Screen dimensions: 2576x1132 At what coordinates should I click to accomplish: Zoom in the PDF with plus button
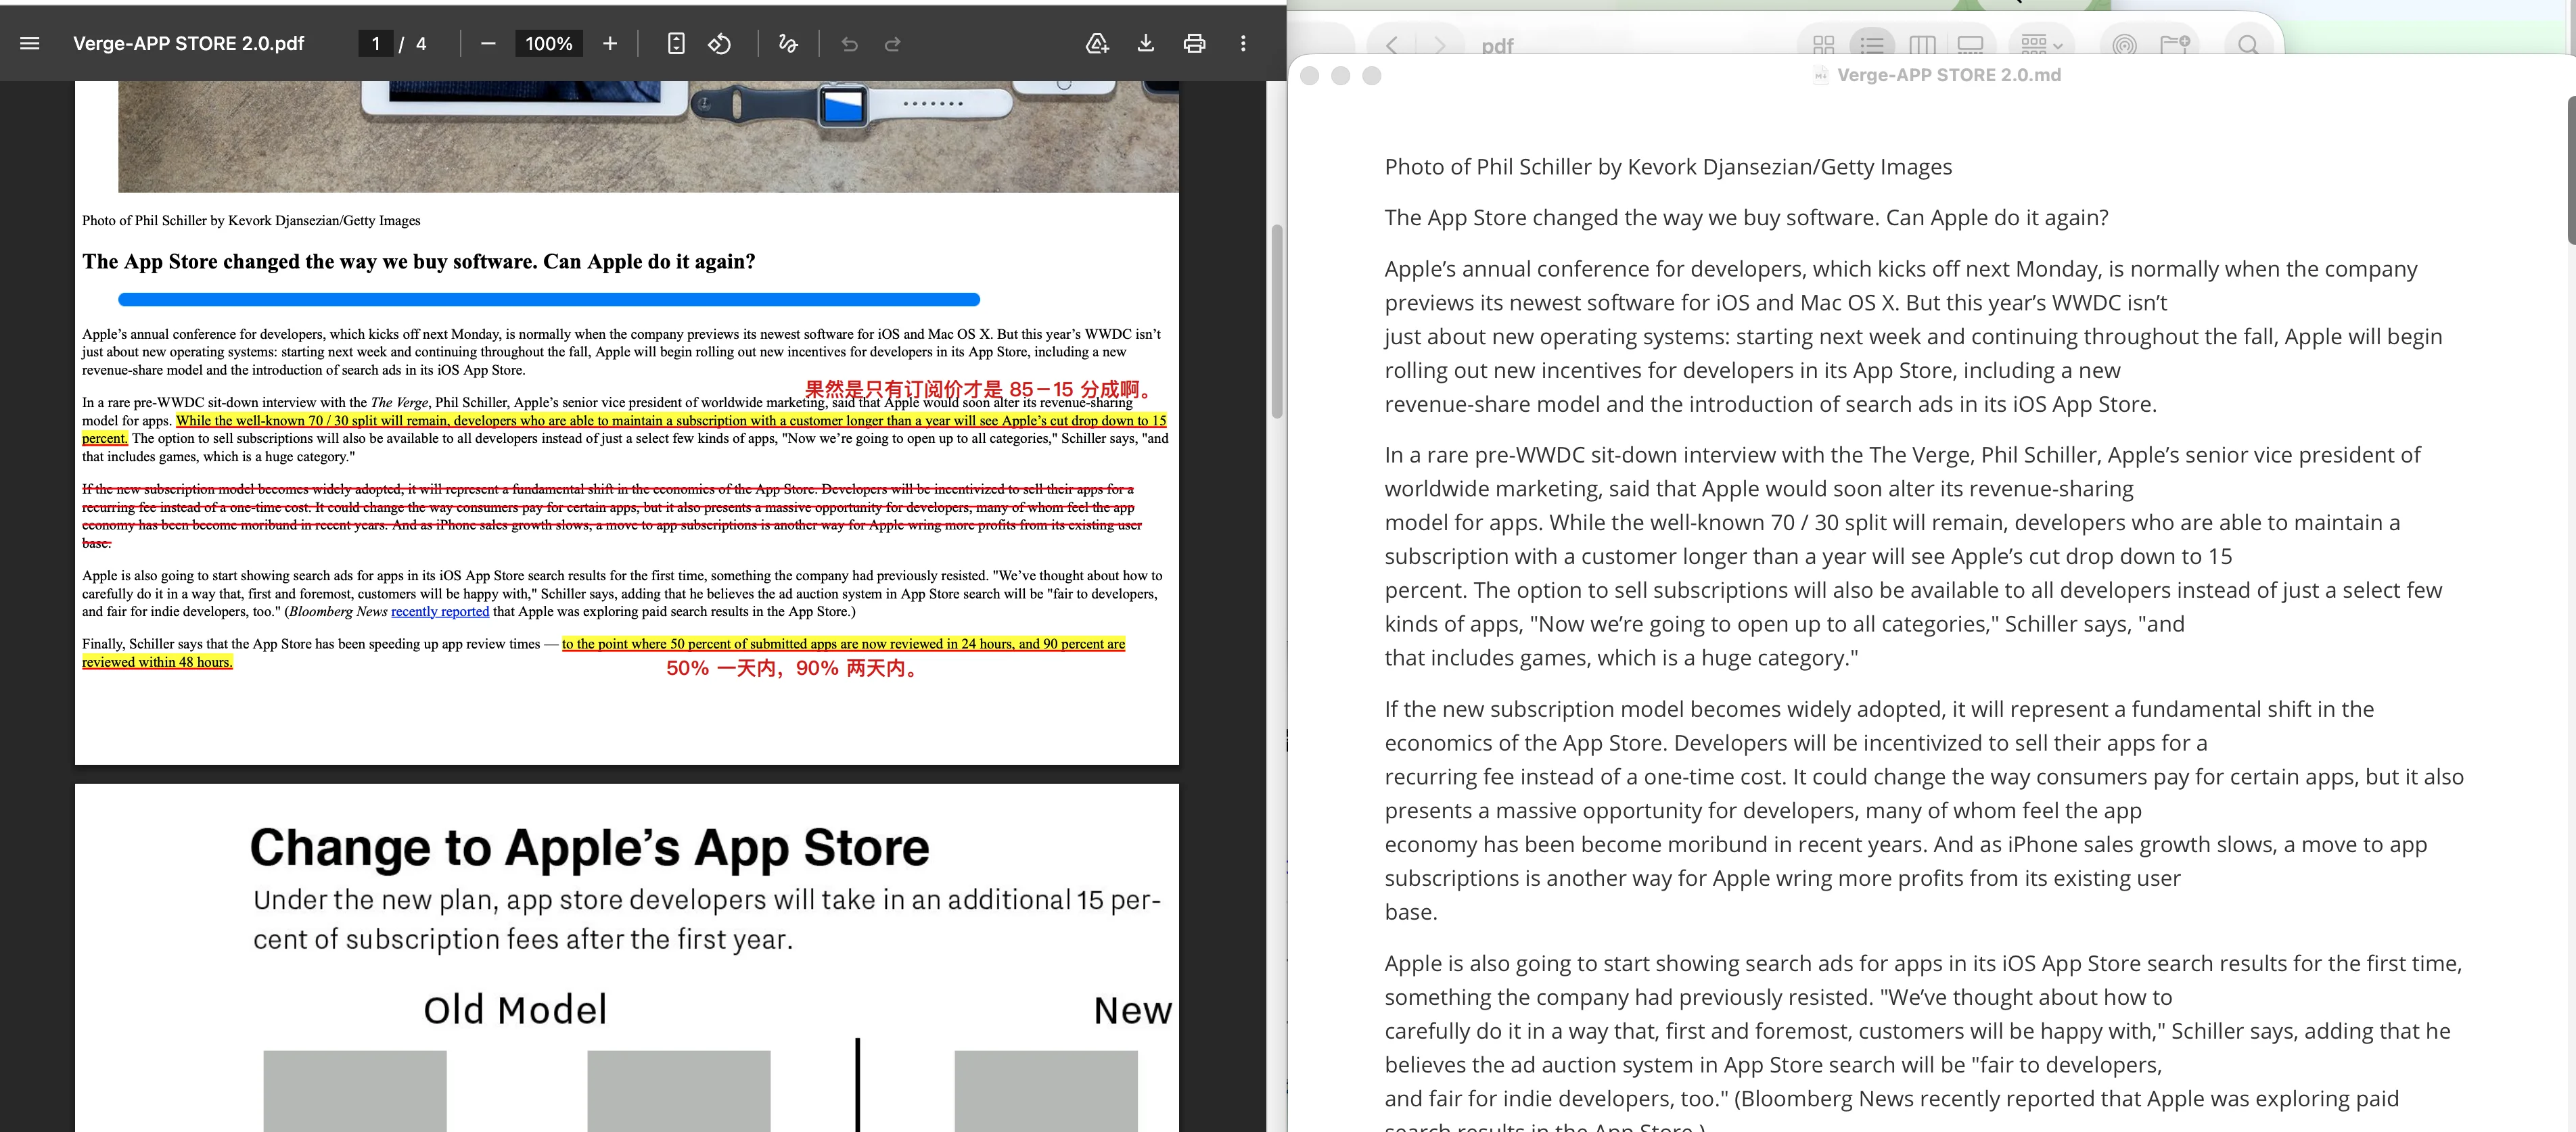pos(610,43)
